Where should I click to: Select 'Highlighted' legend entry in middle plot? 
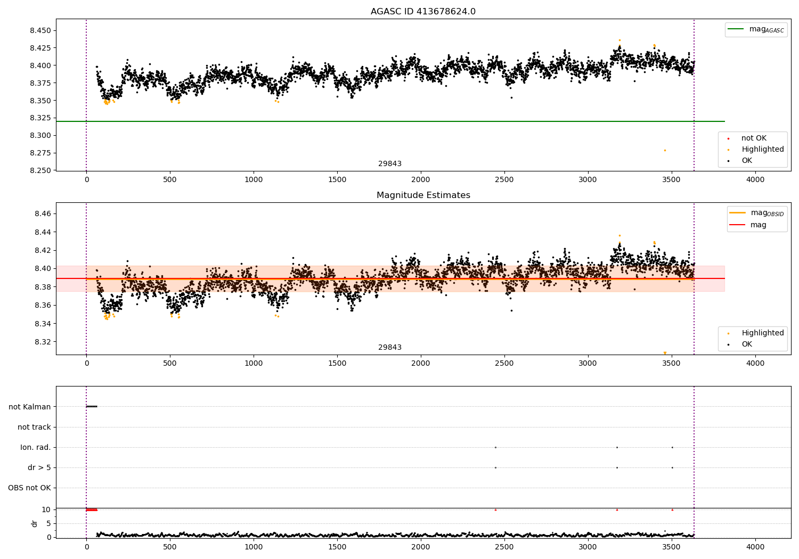click(756, 333)
